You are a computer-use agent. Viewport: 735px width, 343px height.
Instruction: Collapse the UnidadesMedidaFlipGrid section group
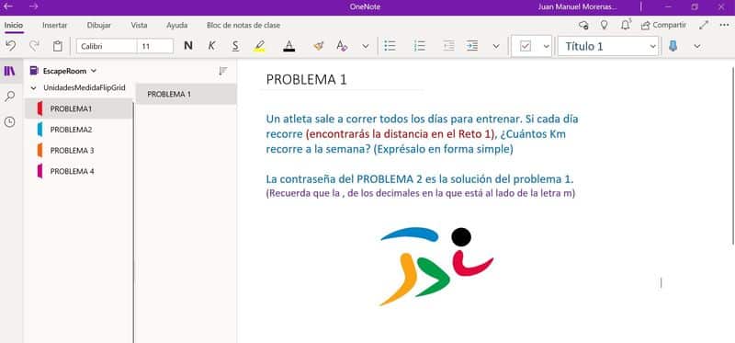33,87
